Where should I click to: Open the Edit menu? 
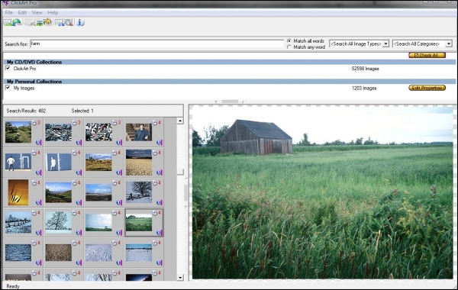point(22,12)
